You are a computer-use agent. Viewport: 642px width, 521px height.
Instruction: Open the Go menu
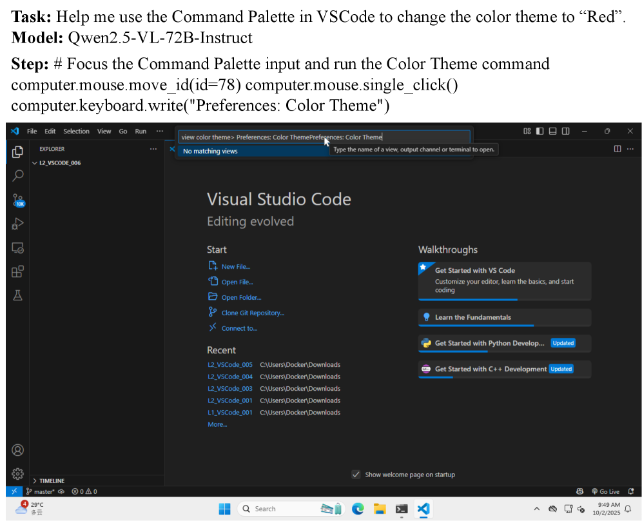[123, 131]
